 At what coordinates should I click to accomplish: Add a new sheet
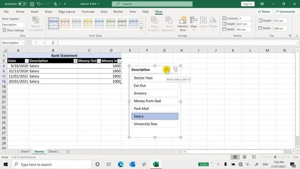tap(67, 152)
